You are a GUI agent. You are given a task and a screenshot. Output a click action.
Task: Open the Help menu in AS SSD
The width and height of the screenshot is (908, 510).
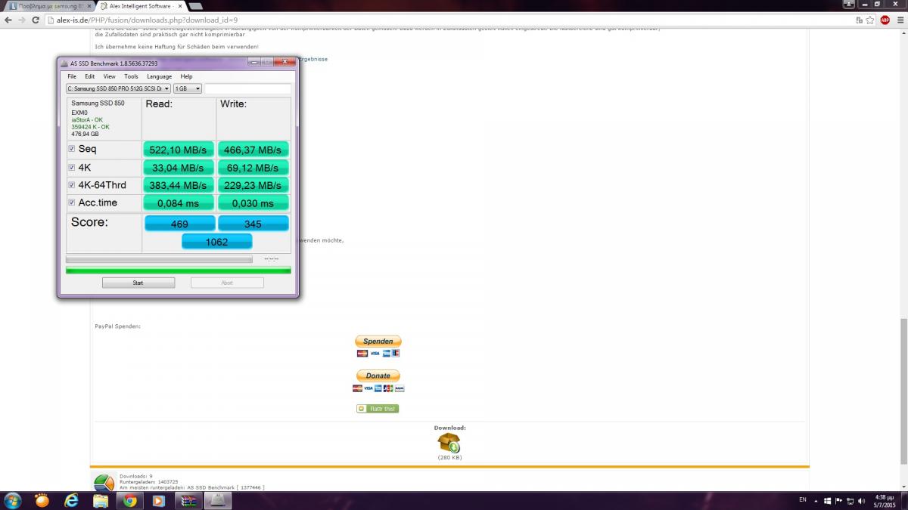coord(186,76)
